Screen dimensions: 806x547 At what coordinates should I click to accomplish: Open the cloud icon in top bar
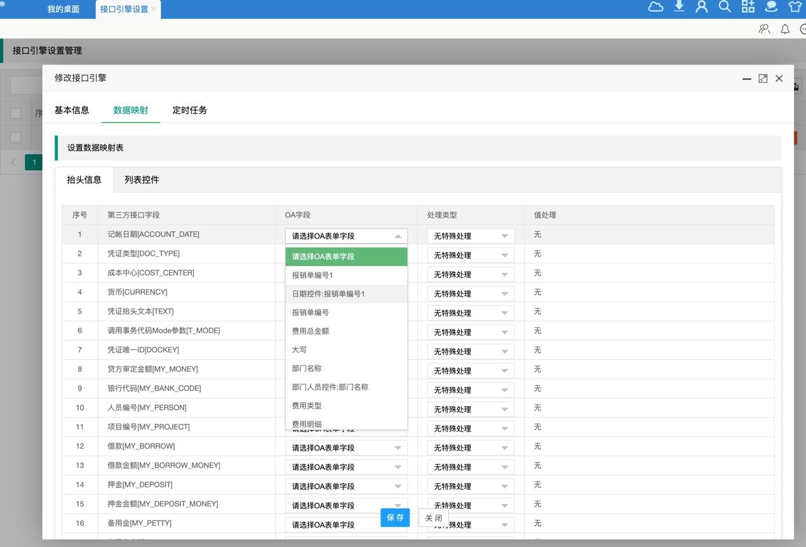click(655, 7)
